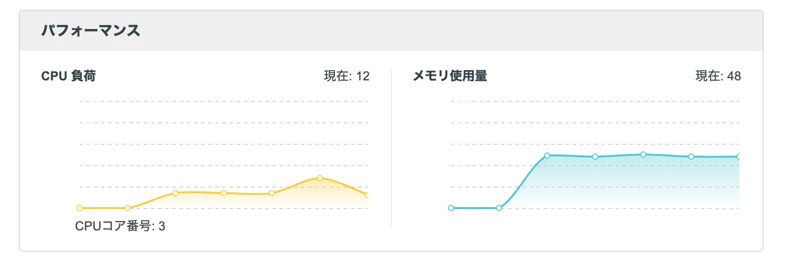Click the CPU 現在: 12 value label
The image size is (793, 267).
(x=346, y=76)
